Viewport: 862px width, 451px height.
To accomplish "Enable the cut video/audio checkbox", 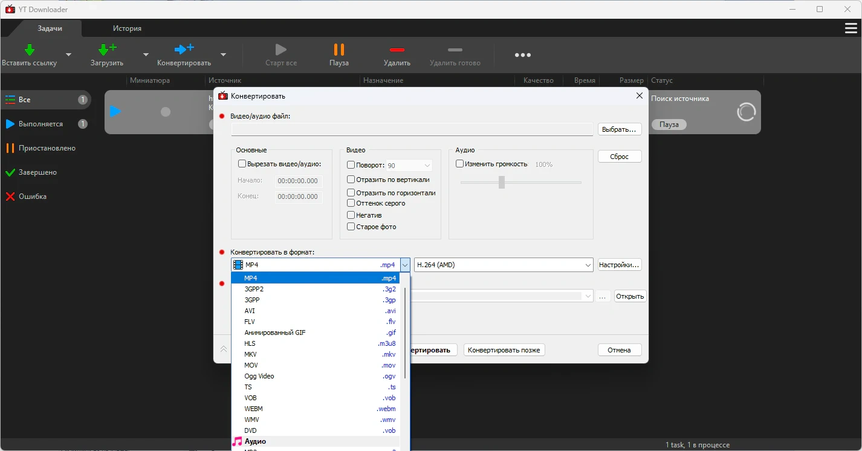I will click(x=242, y=164).
